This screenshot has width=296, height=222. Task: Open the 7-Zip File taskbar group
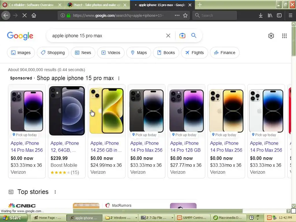(156, 218)
